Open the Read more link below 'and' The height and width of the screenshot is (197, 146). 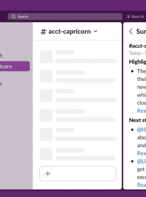(141, 153)
